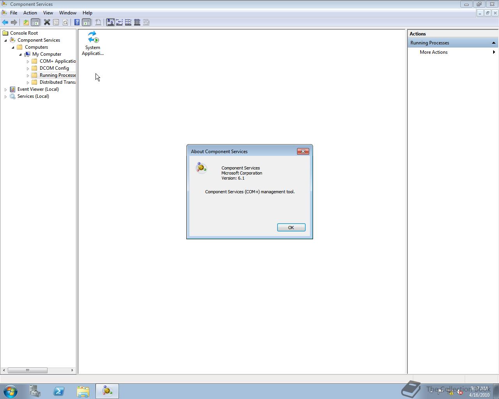Open the MMC system menu icon beside File
The image size is (499, 399).
pyautogui.click(x=4, y=13)
